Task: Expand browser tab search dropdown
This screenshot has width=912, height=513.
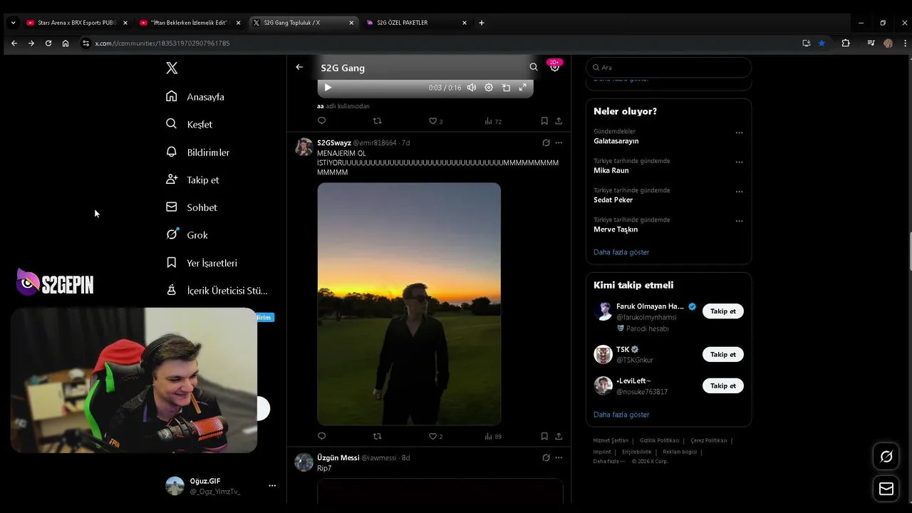Action: click(x=13, y=23)
